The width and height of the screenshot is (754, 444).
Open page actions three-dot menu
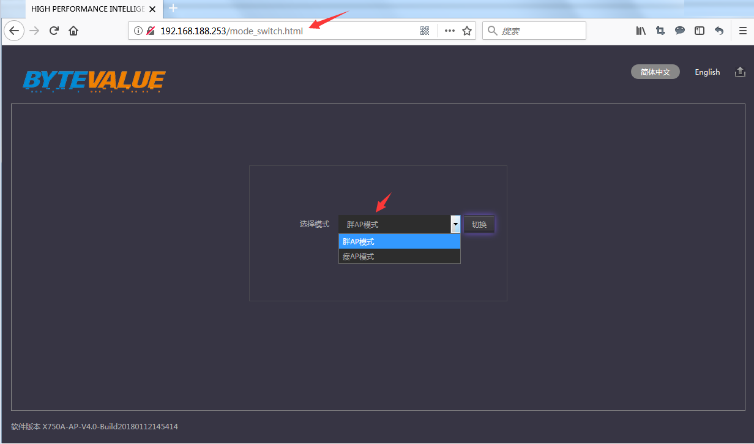tap(449, 31)
